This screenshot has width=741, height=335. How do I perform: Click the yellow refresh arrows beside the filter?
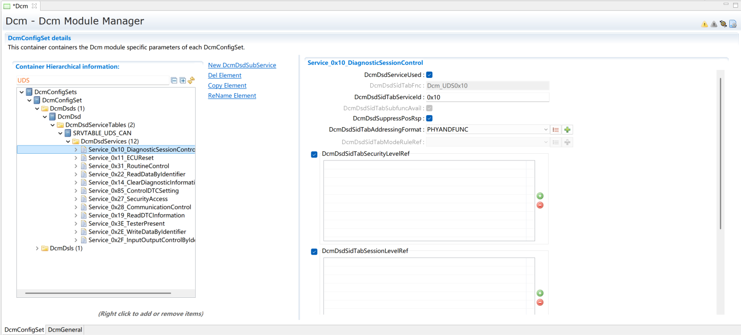[191, 80]
